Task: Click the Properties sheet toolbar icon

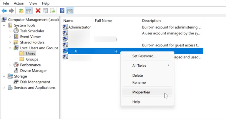Action: pyautogui.click(x=45, y=11)
